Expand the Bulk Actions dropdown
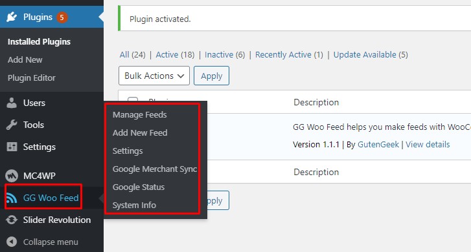 pos(154,76)
